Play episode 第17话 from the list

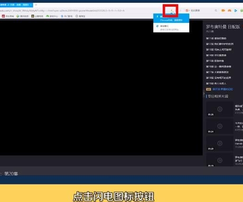point(217,72)
